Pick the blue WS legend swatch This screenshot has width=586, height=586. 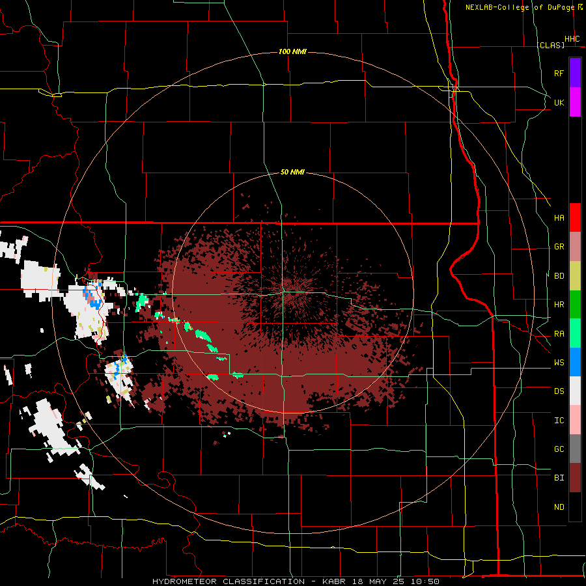(x=575, y=362)
